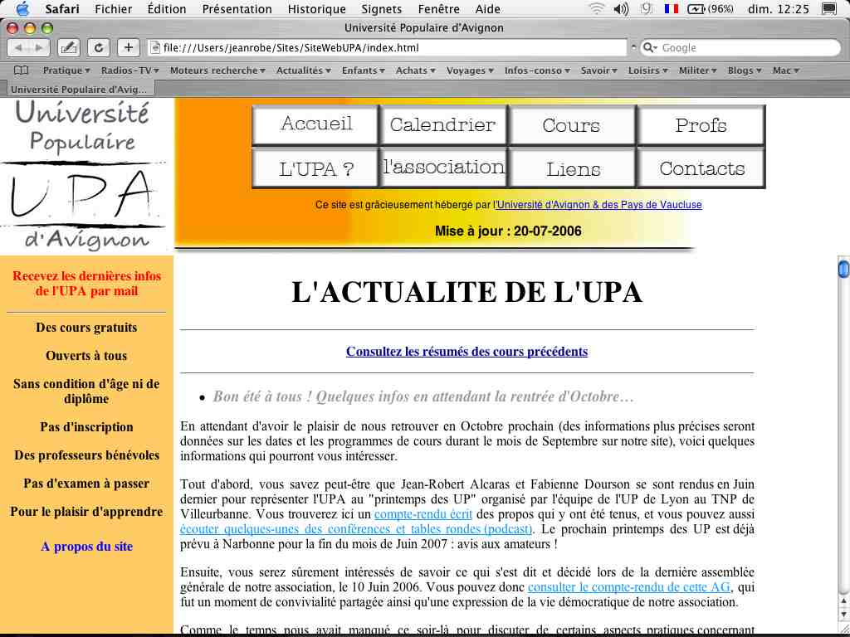Follow the Université d'Avignon & Pays de Vaucluse link

click(599, 205)
